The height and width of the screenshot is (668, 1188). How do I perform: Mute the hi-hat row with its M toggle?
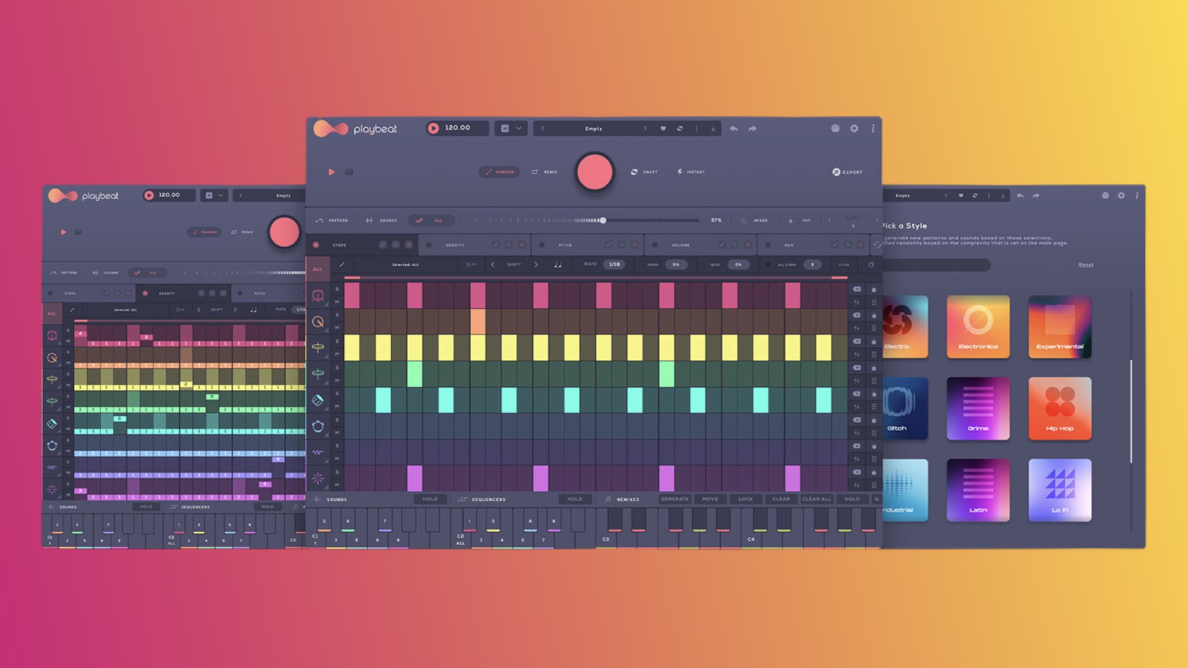tap(336, 355)
